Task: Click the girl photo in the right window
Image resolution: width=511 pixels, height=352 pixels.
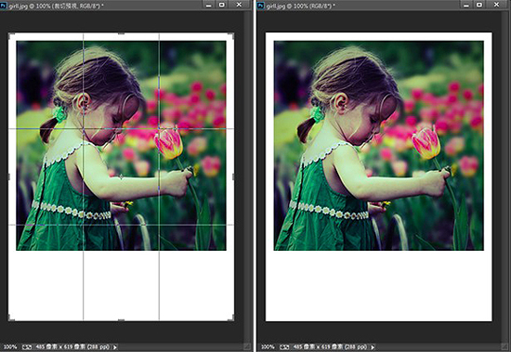Action: point(379,146)
